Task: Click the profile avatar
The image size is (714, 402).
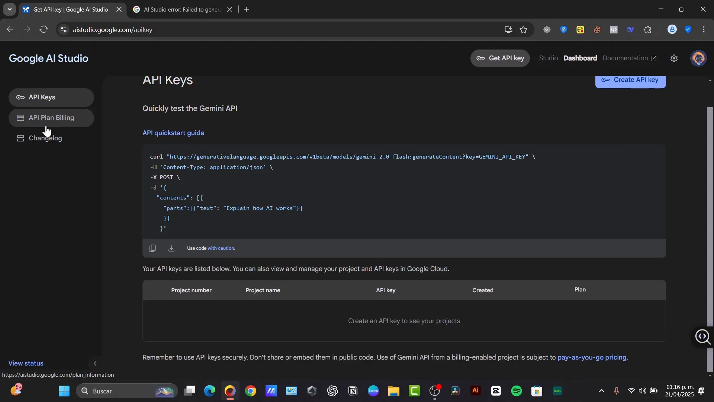Action: point(699,58)
